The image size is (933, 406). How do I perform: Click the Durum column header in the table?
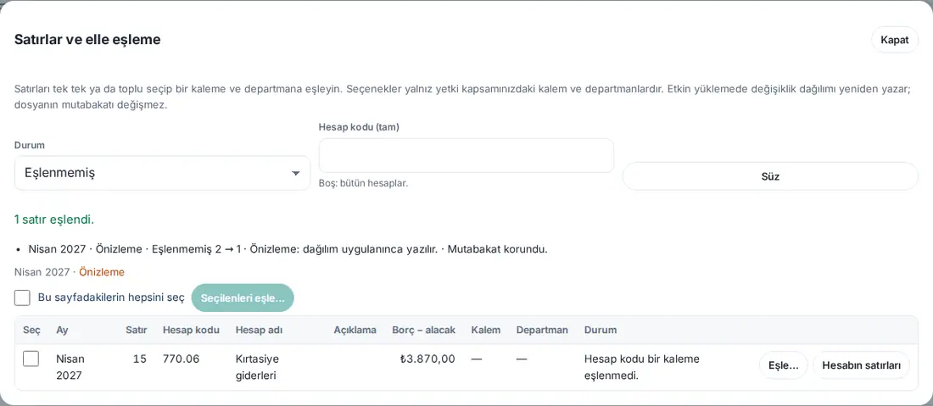pos(601,330)
